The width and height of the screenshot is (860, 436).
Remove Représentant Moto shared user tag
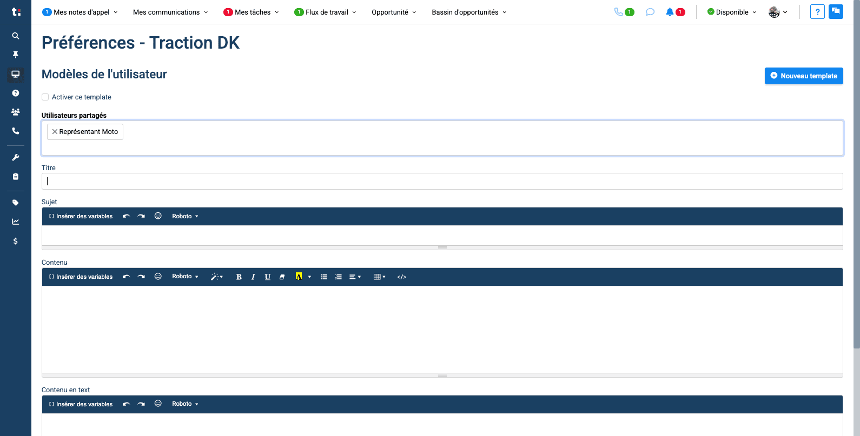tap(55, 131)
